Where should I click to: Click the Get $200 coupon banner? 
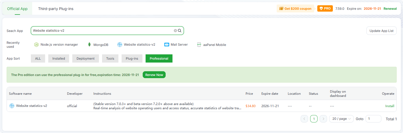tap(295, 8)
